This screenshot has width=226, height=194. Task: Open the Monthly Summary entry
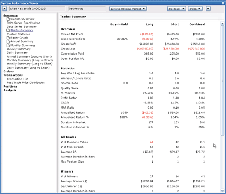click(22, 45)
